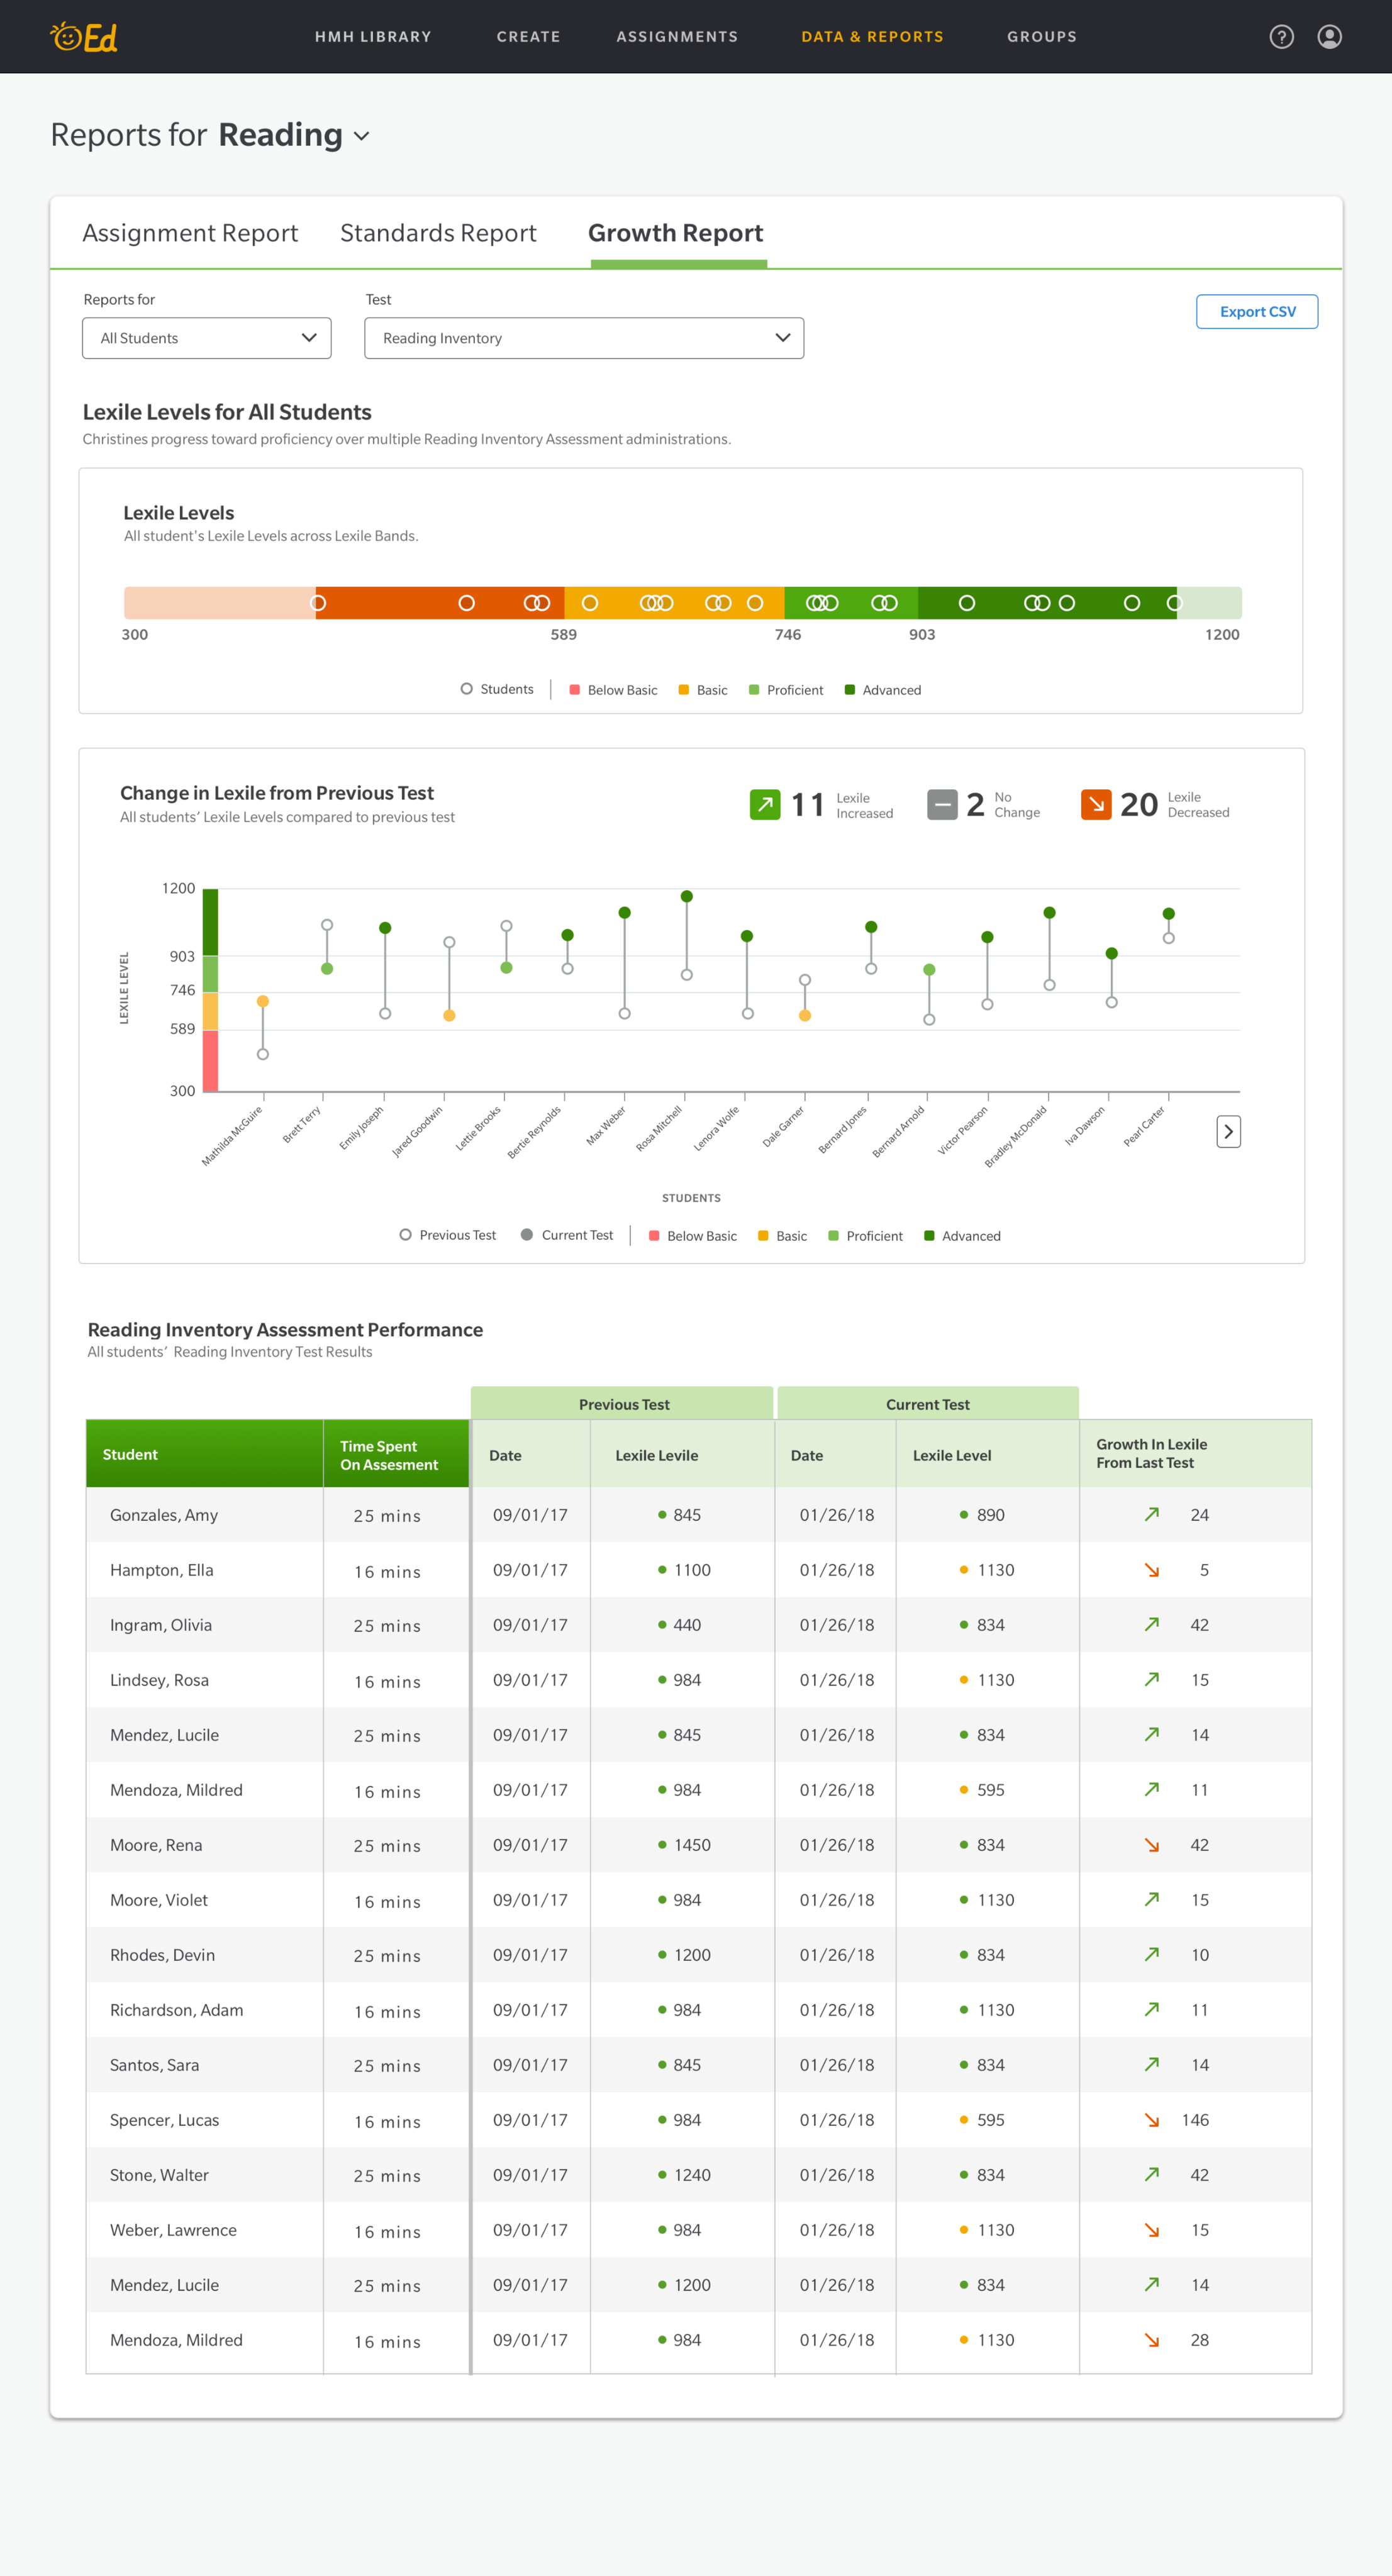This screenshot has width=1392, height=2576.
Task: Open the HMH Library menu
Action: 373,37
